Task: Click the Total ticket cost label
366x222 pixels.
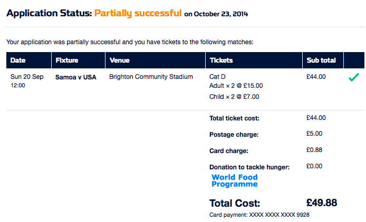Action: [x=234, y=118]
